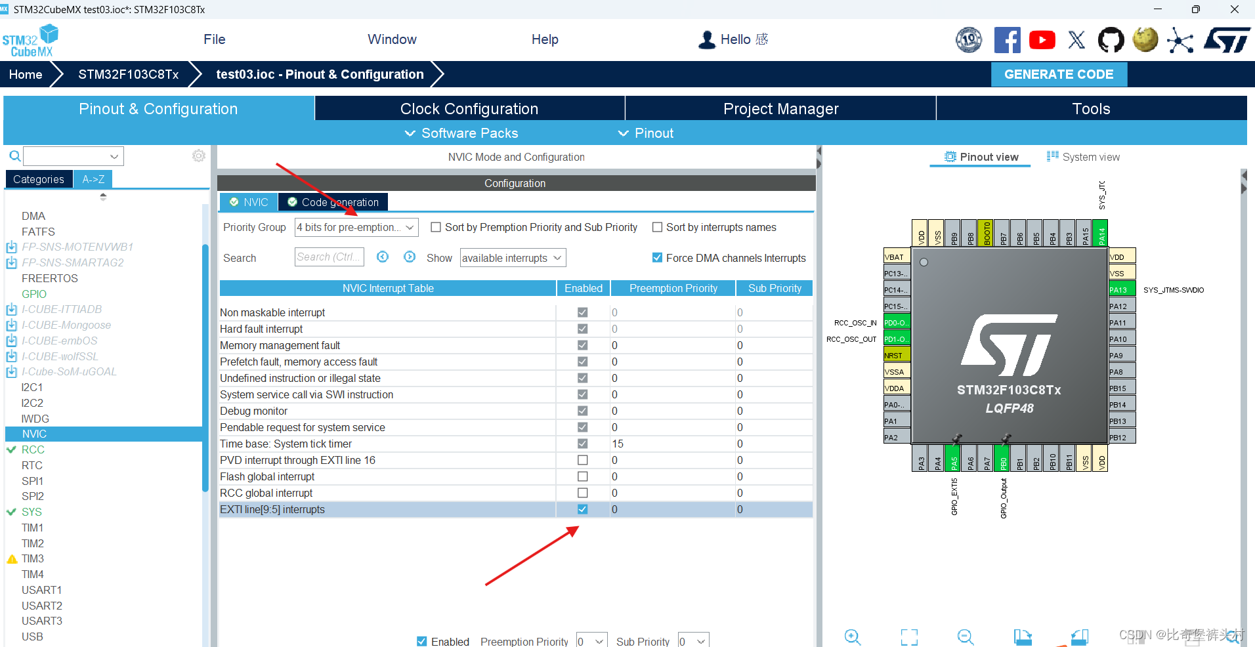Open bottom Sub Priority dropdown

pos(694,640)
